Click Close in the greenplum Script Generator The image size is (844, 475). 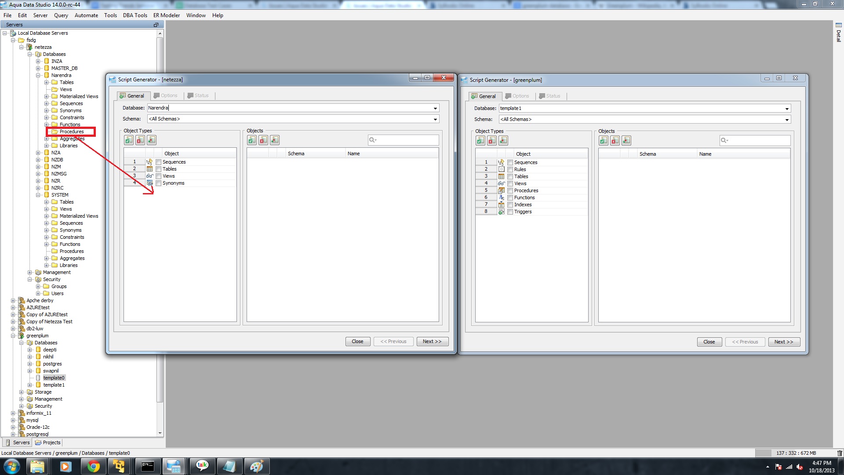[709, 342]
